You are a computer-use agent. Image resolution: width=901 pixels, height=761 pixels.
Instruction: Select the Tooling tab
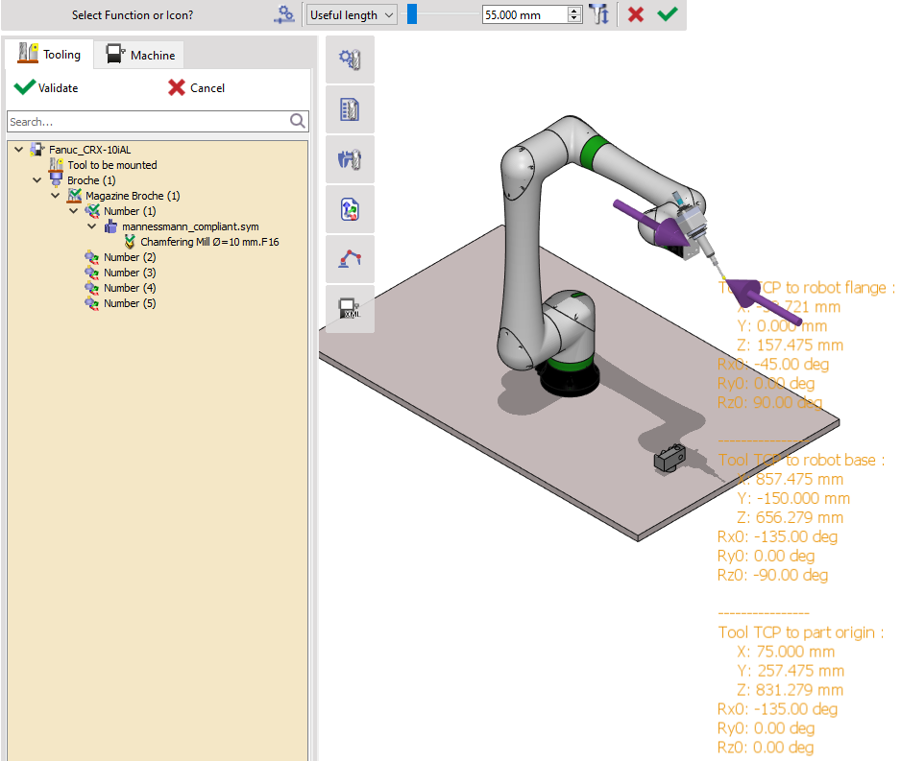coord(50,55)
